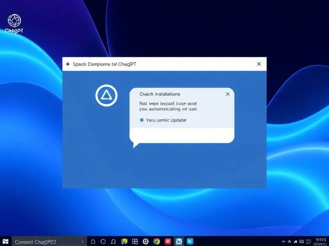Open the white circular app taskbar icon
This screenshot has height=246, width=329.
146,241
